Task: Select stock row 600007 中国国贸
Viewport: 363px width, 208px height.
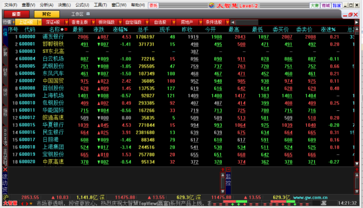Action: 181,81
